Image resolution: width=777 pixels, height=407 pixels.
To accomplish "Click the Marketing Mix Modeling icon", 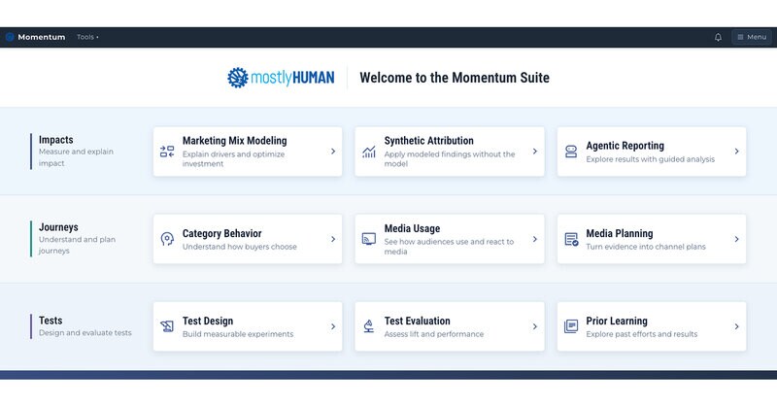I will (167, 152).
